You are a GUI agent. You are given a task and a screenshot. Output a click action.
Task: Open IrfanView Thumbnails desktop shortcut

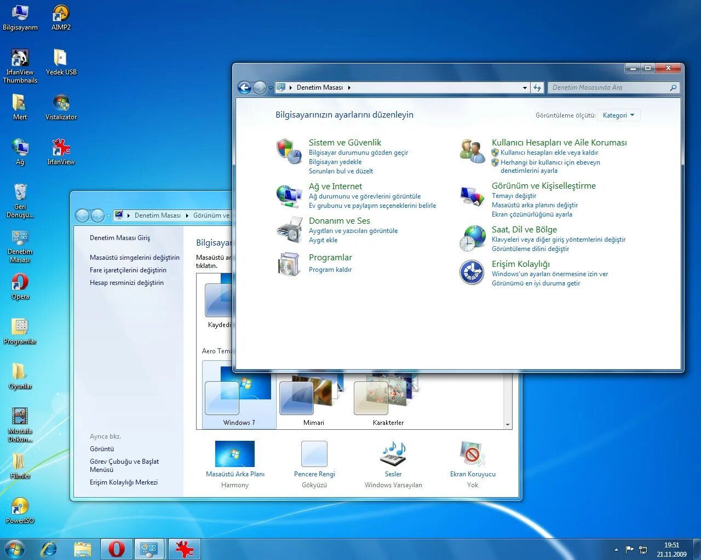(20, 66)
